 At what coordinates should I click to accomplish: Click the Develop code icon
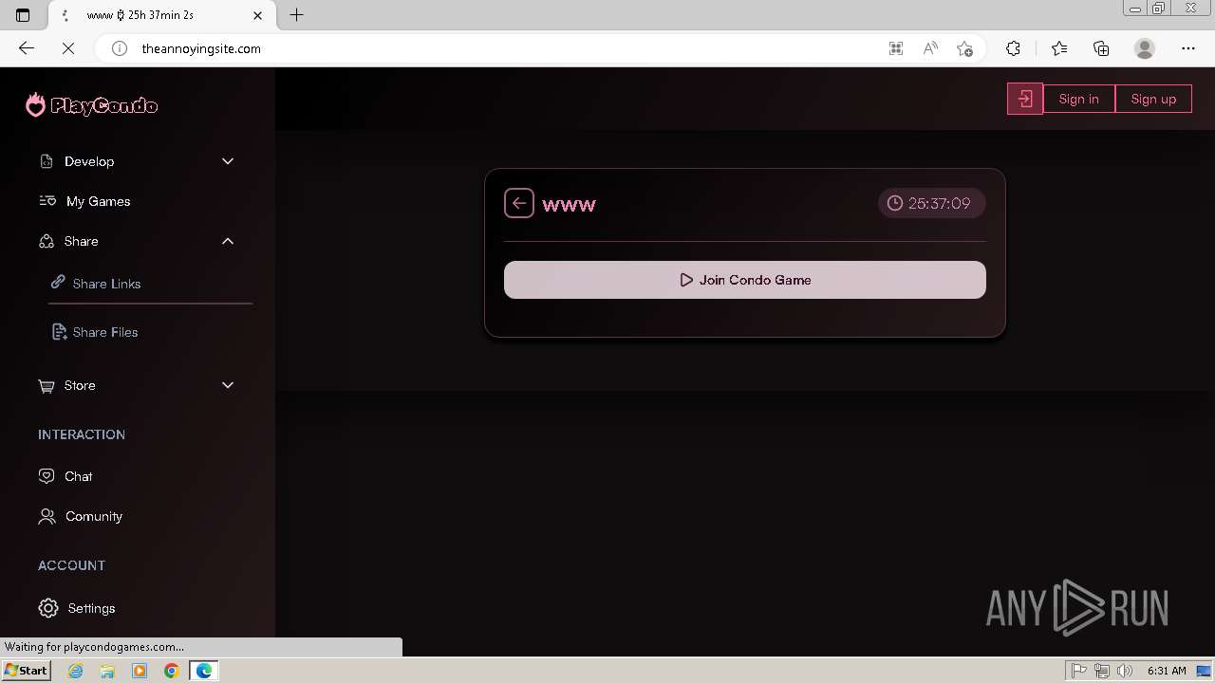coord(47,161)
